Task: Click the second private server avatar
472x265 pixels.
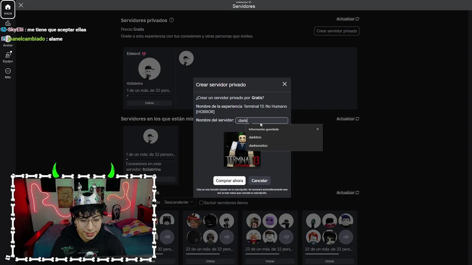Action: click(186, 58)
